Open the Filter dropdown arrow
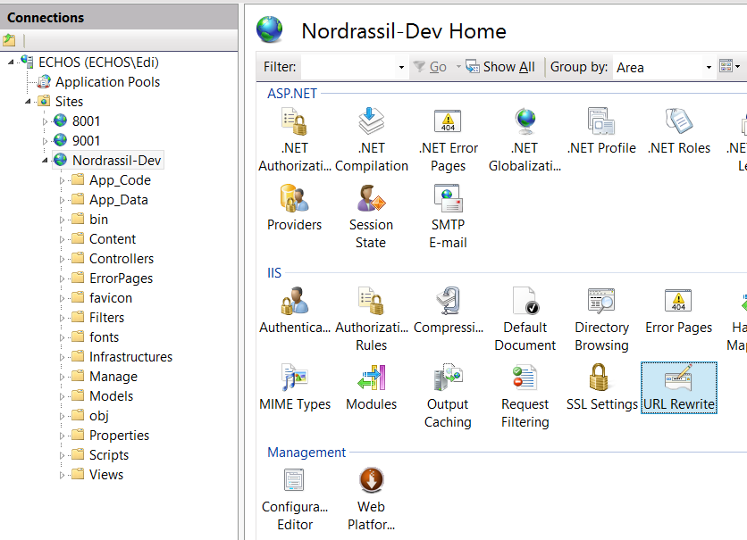 (401, 67)
